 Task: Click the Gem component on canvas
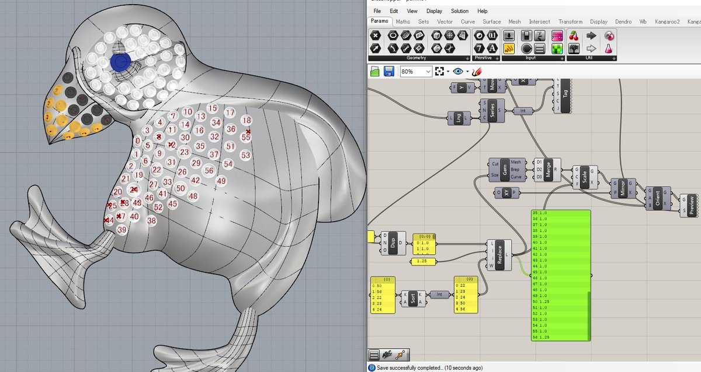click(506, 169)
